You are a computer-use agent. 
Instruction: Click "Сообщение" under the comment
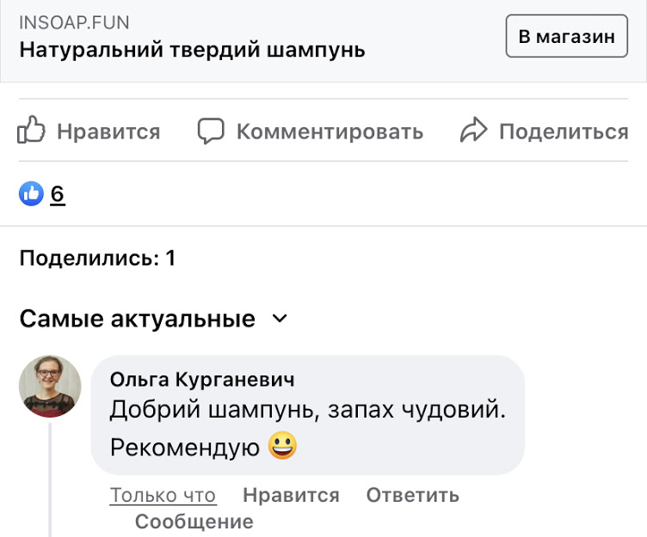coord(194,522)
